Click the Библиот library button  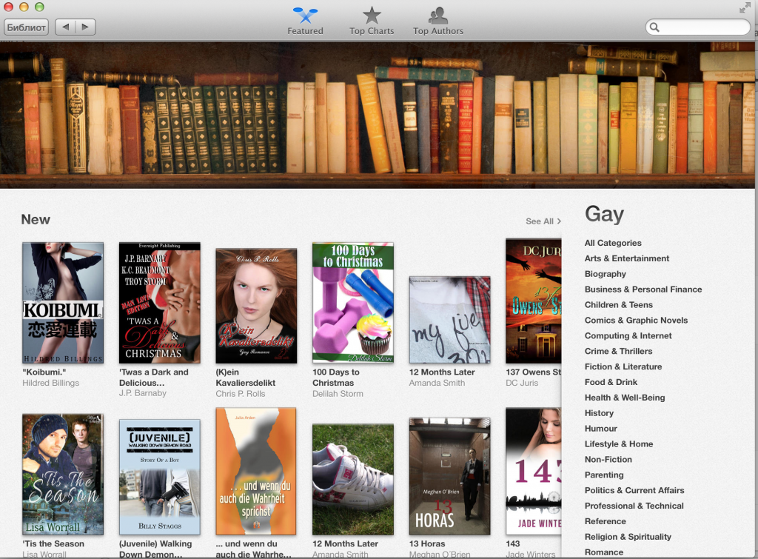[x=27, y=27]
